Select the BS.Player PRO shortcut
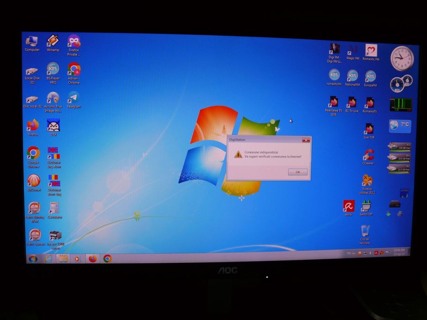Image resolution: width=427 pixels, height=320 pixels. pos(53,74)
